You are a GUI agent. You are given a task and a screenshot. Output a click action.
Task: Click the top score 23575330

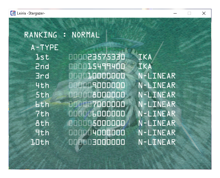tap(106, 57)
